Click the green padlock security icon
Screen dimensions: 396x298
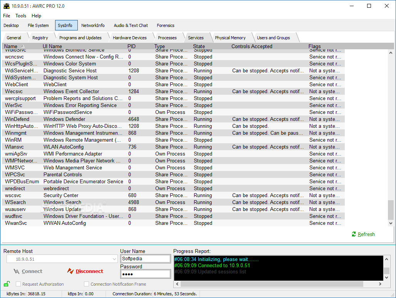coord(7,284)
